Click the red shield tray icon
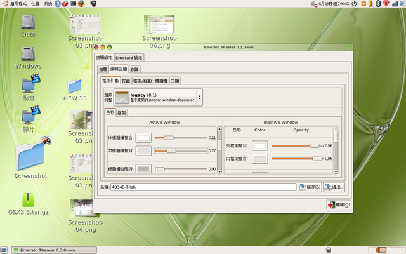Viewport: 406px width, 254px height. [x=386, y=4]
